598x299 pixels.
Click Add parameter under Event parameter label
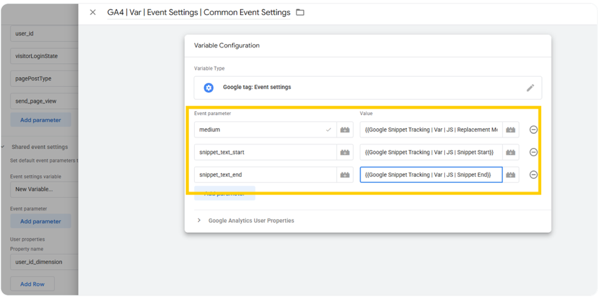[x=41, y=221]
